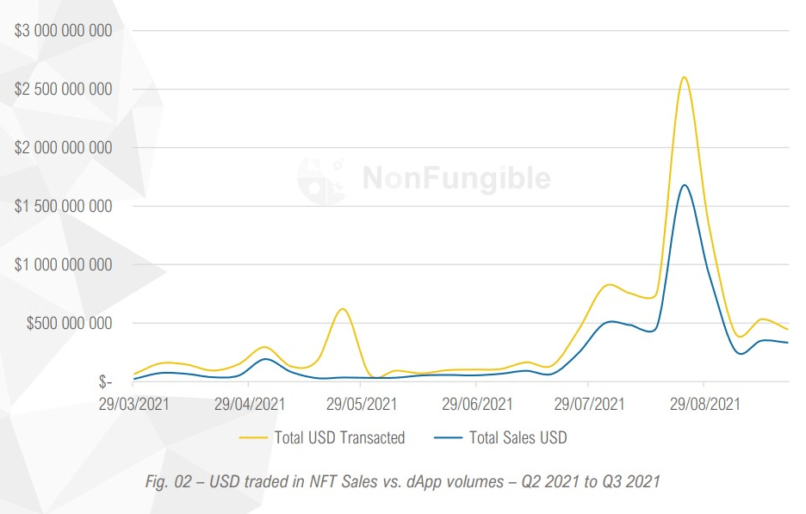806x514 pixels.
Task: Click the 29/07/2021 date label
Action: [x=589, y=403]
